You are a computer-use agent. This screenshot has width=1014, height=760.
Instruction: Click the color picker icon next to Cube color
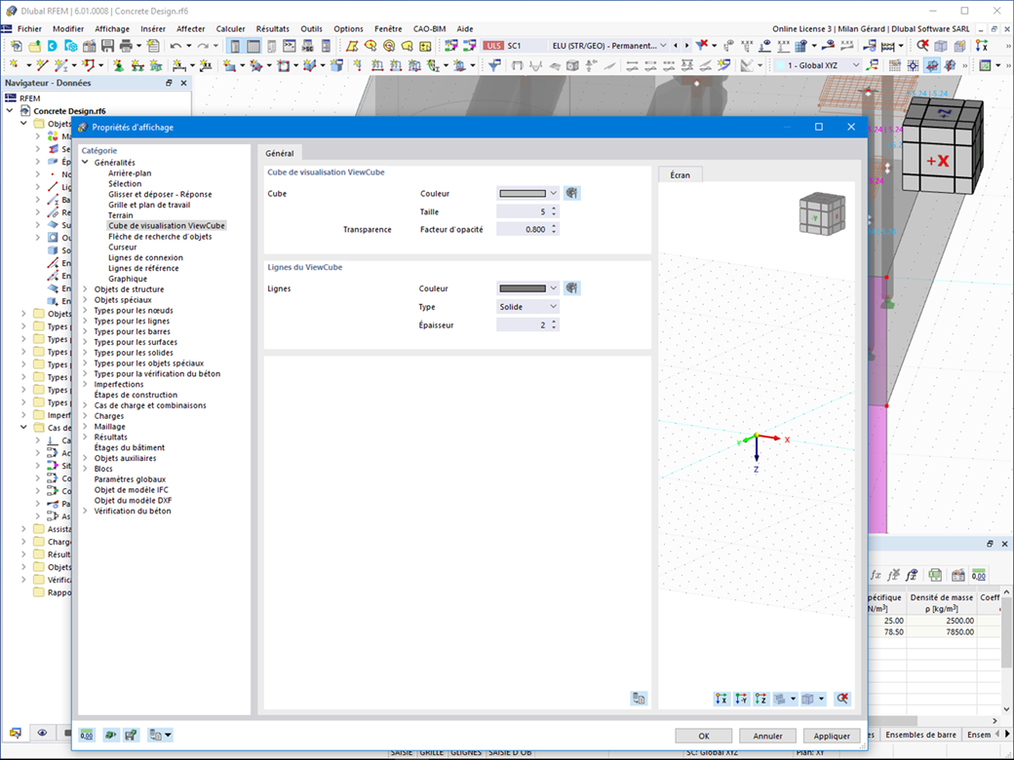(571, 193)
